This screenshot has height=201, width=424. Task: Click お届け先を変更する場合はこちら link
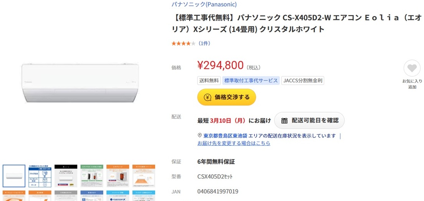234,143
